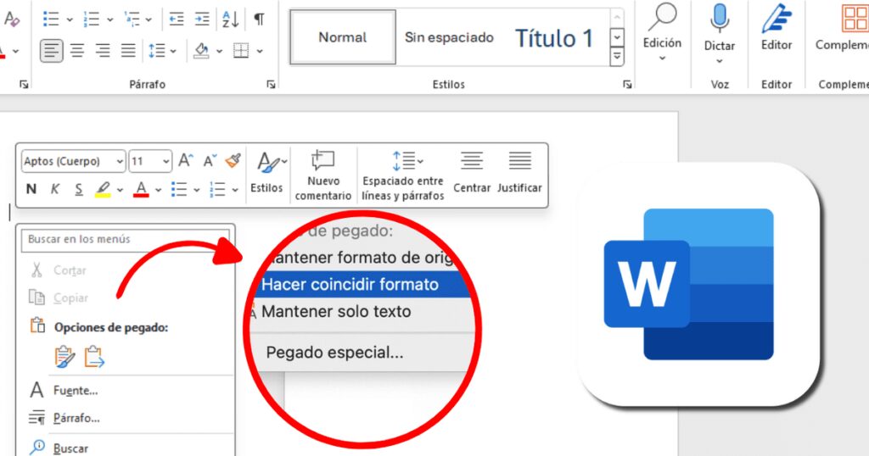Toggle bold N in the mini toolbar
The image size is (869, 456).
(31, 189)
